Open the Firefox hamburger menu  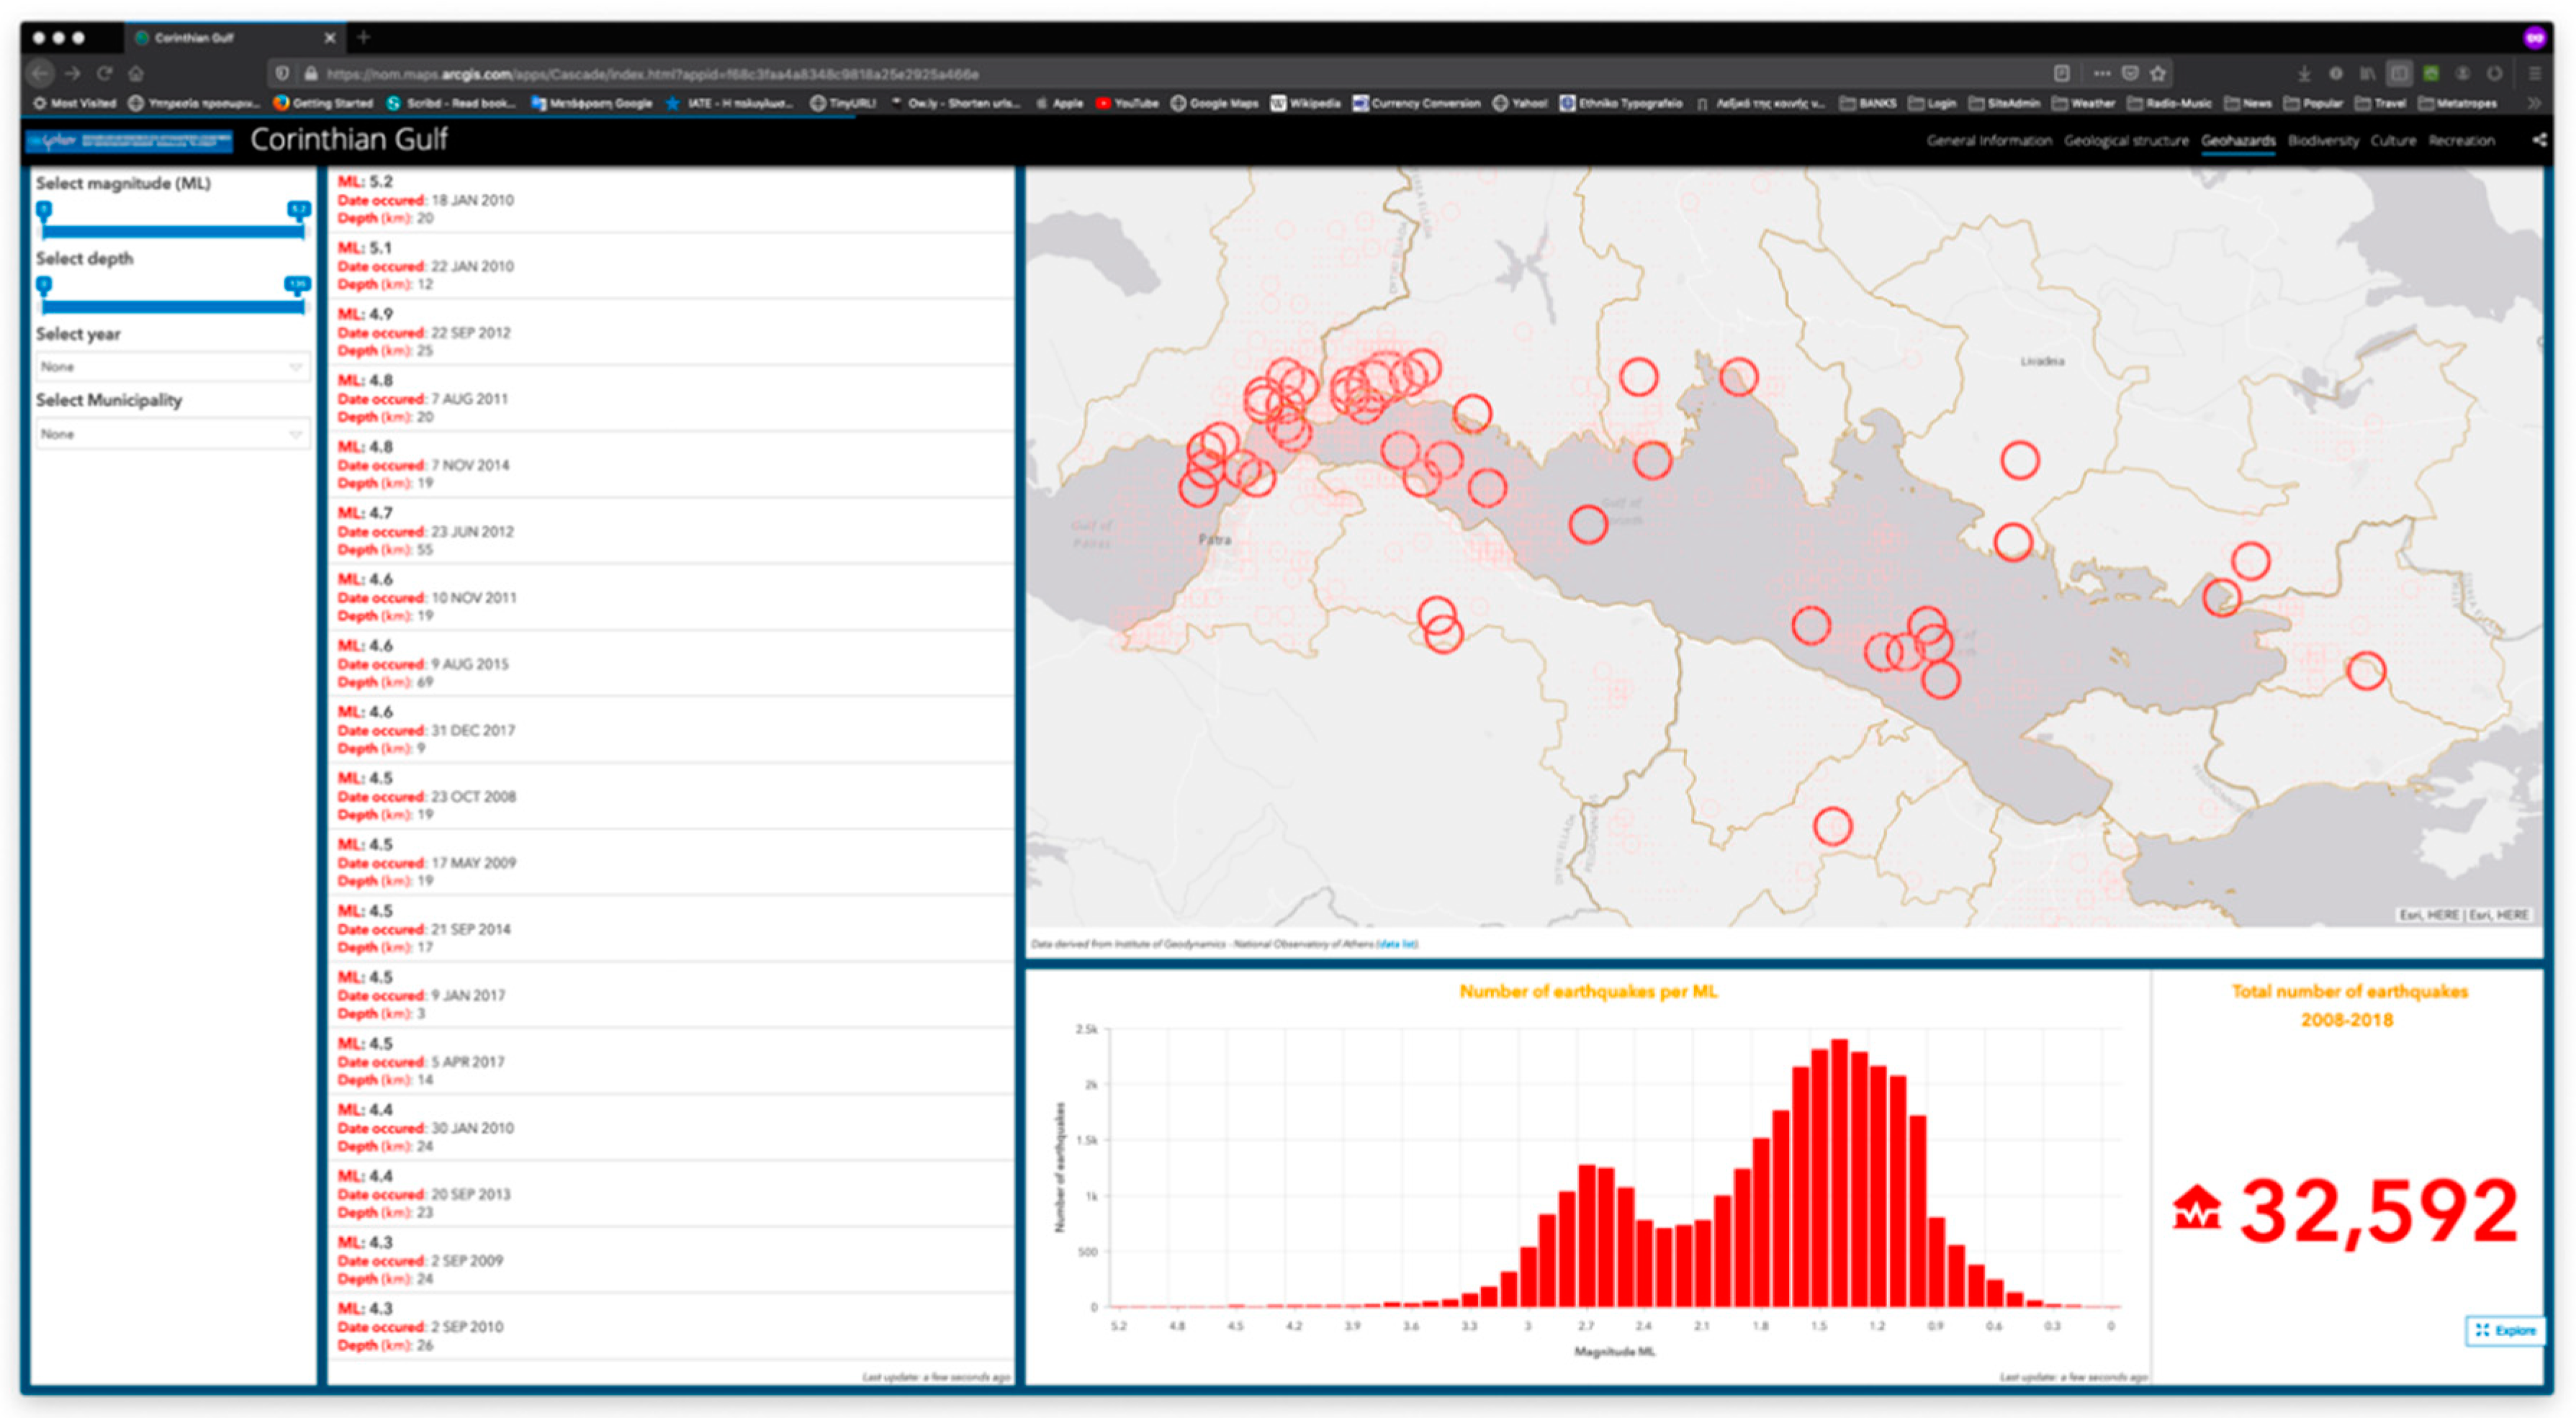coord(2535,73)
